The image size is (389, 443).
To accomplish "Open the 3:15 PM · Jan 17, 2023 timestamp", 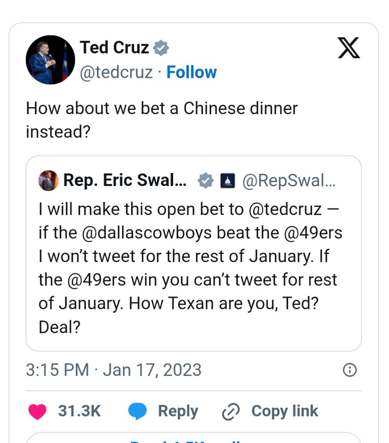I will coord(113,370).
